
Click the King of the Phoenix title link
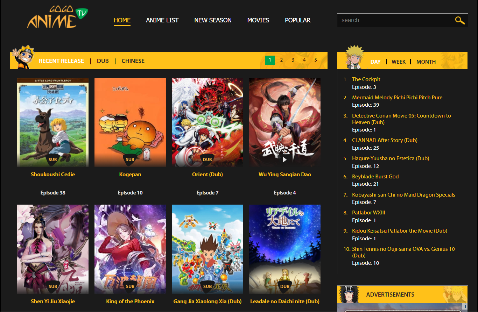coord(130,302)
